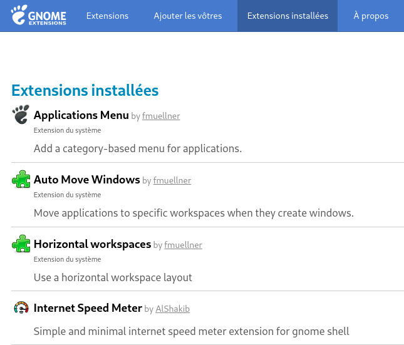Click the GNOME Extensions logo
Viewport: 404px width, 345px height.
click(x=39, y=16)
